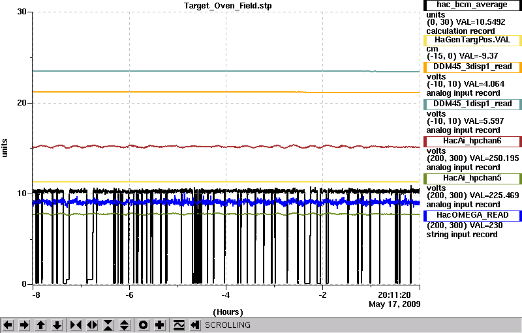Click the SCROLLING status label
Screen dimensions: 522x333
227,325
